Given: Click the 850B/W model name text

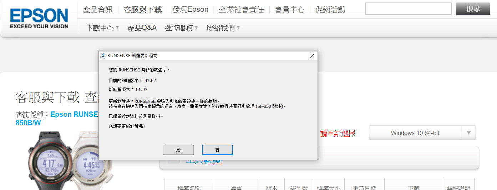Looking at the screenshot, I should point(29,123).
